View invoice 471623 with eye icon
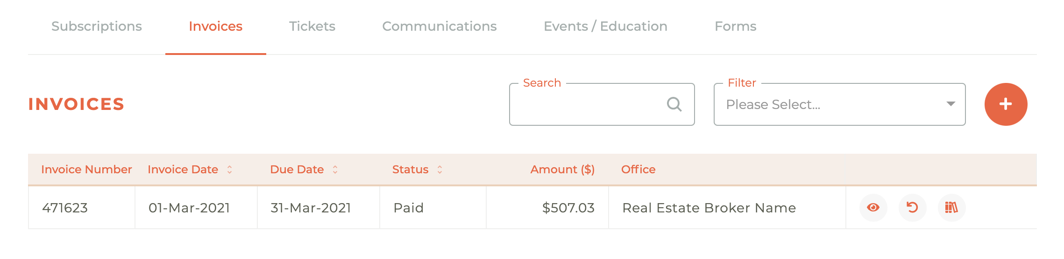Image resolution: width=1064 pixels, height=259 pixels. pyautogui.click(x=873, y=207)
